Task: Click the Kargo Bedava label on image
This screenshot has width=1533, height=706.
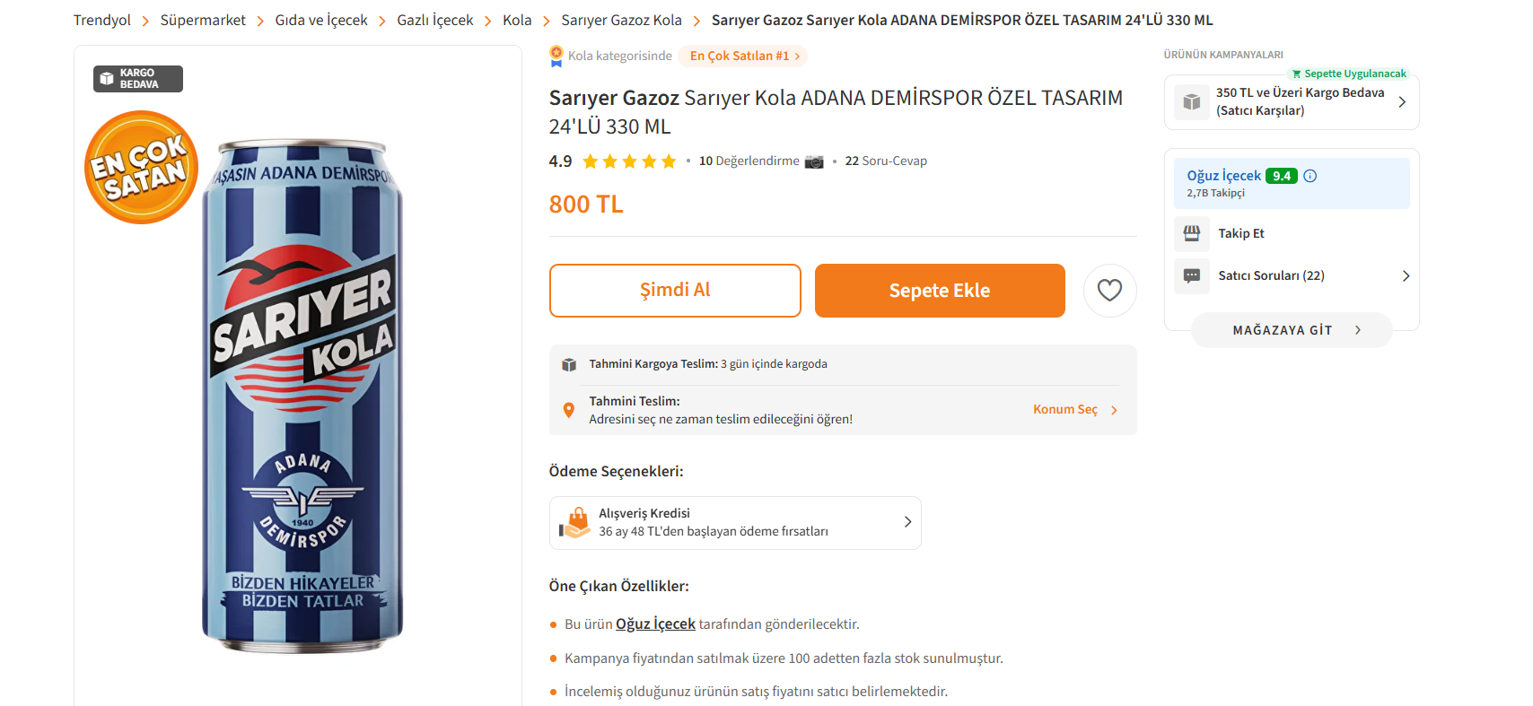Action: [138, 79]
